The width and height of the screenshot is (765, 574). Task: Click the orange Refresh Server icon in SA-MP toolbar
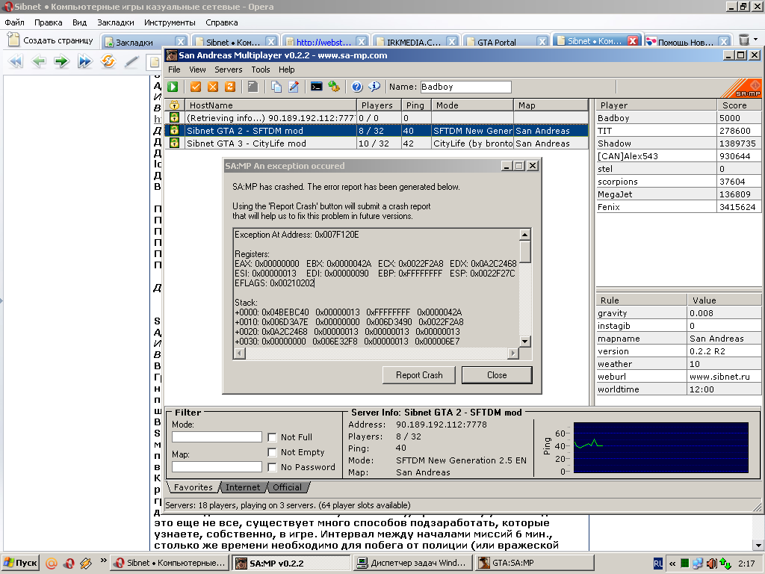click(x=230, y=87)
